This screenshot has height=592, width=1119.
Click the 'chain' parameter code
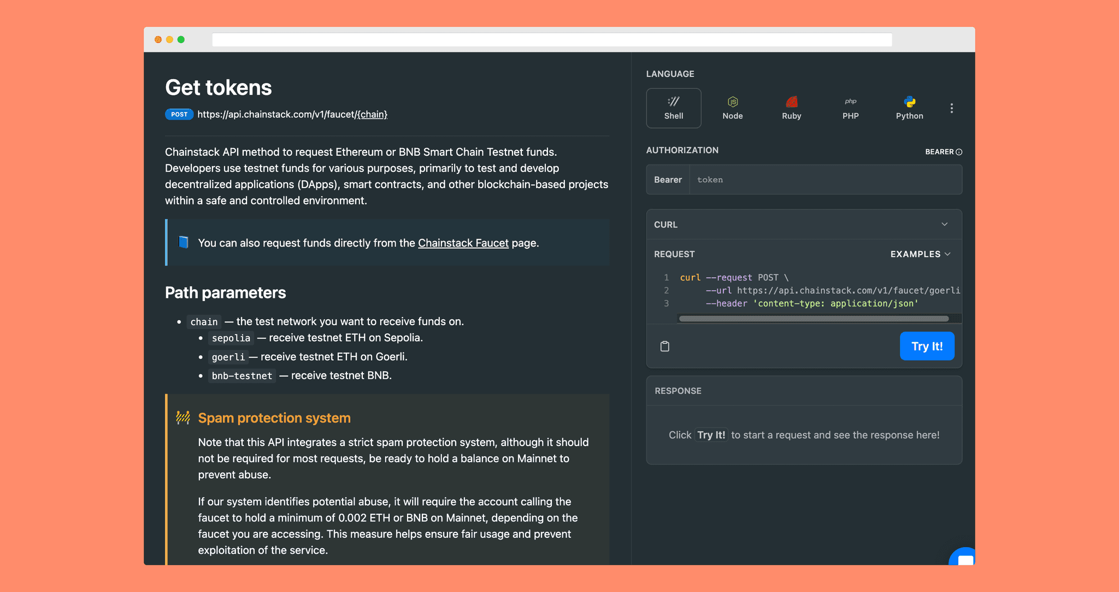[x=204, y=322]
